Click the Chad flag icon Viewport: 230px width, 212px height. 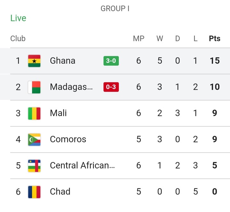(34, 192)
